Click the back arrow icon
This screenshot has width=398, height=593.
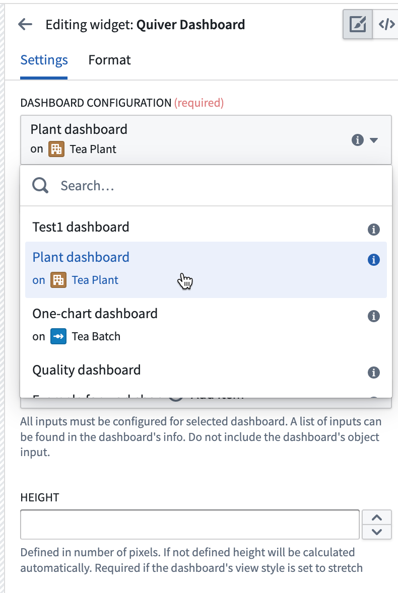pos(25,25)
